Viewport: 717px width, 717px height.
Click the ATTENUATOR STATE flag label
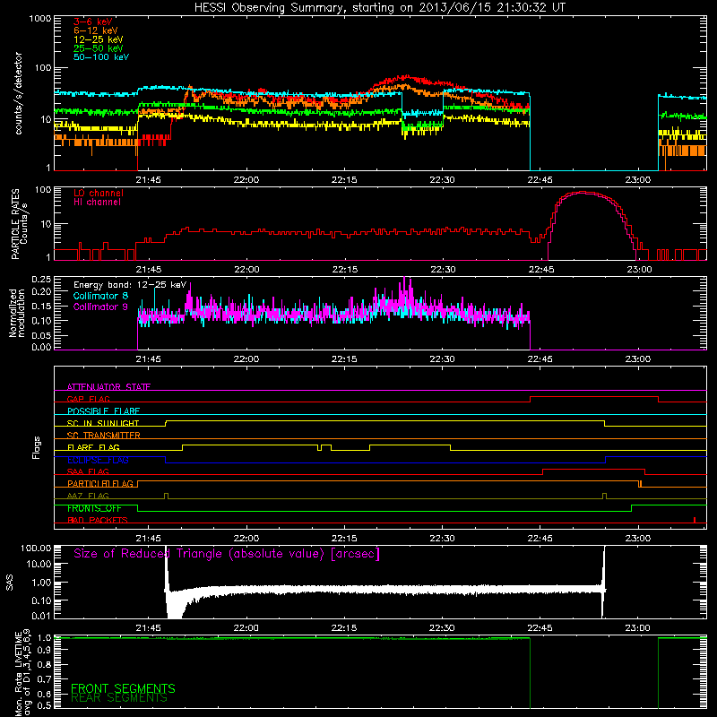(108, 387)
